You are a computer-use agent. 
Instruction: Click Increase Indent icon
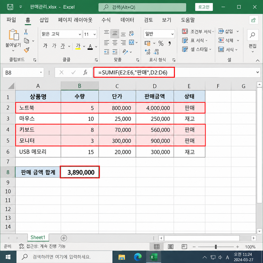tap(115, 52)
